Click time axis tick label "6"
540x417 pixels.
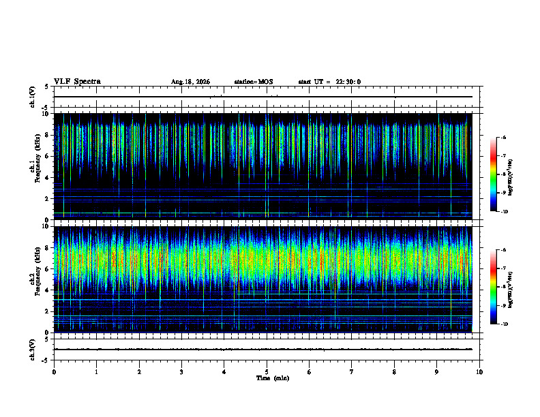coord(309,372)
